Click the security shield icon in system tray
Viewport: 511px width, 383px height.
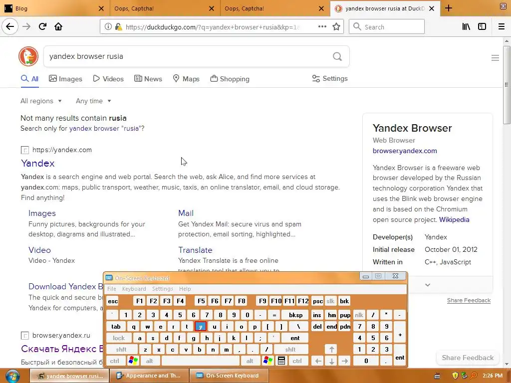(455, 376)
